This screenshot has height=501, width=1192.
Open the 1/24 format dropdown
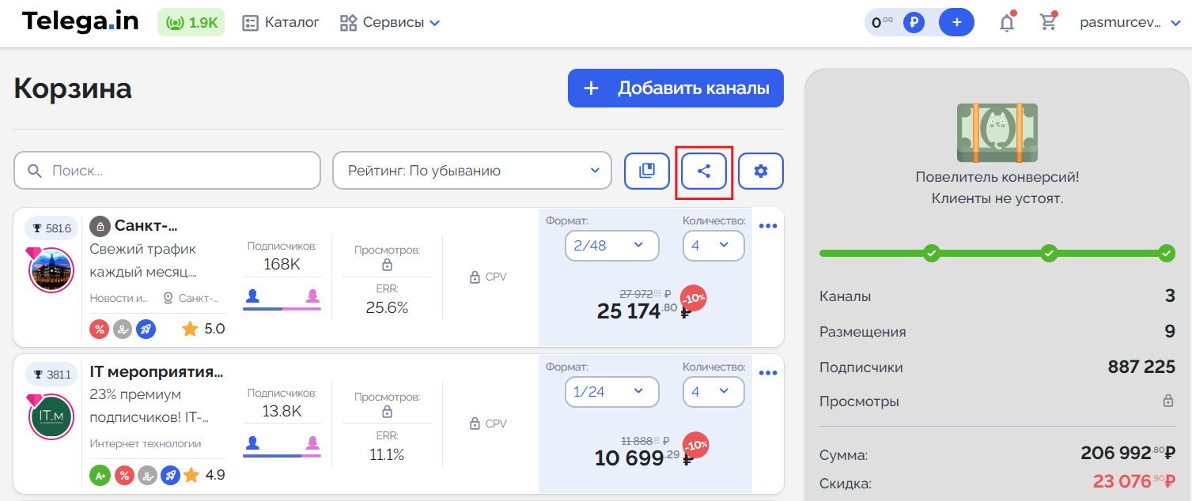tap(611, 392)
